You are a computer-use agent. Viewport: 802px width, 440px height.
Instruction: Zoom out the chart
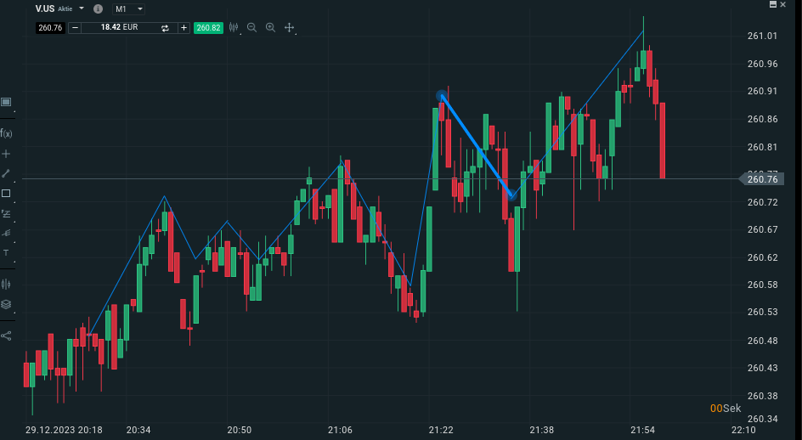pyautogui.click(x=251, y=28)
